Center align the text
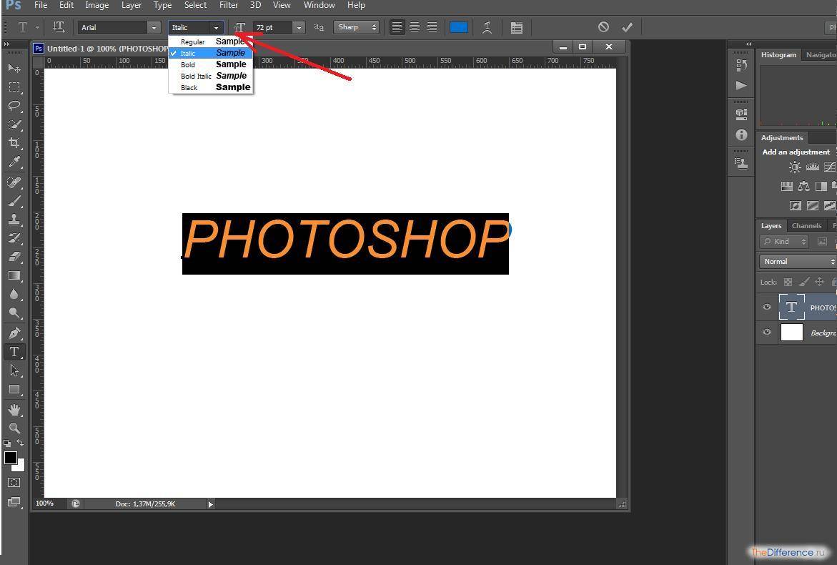837x565 pixels. [x=414, y=27]
